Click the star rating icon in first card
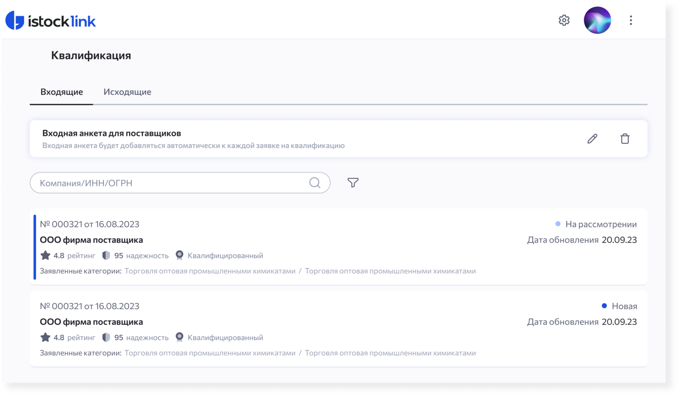The image size is (678, 395). point(45,255)
